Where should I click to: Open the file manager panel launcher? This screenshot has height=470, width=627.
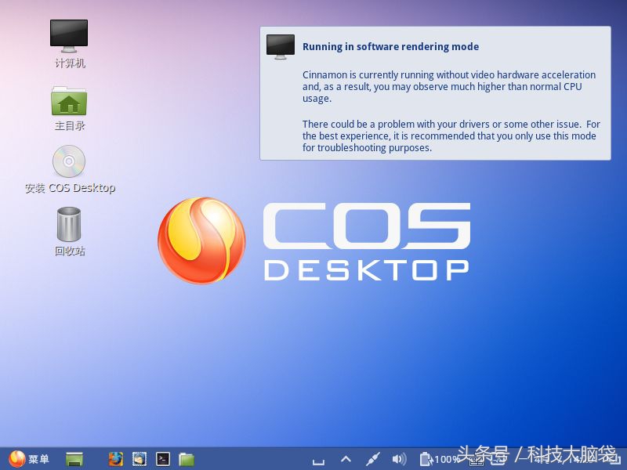187,459
